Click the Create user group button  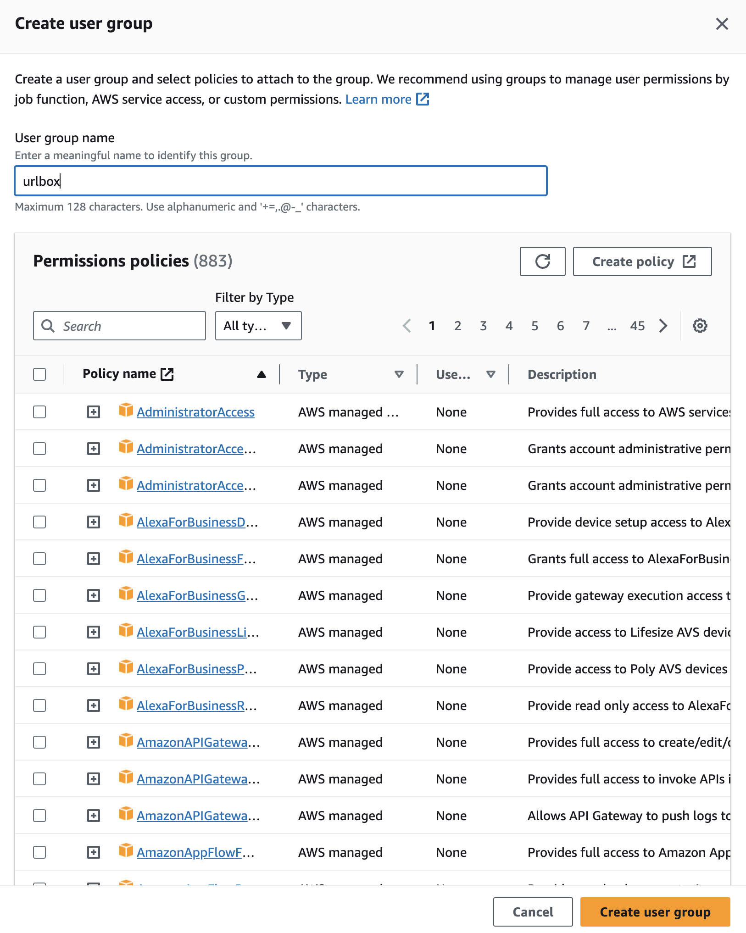(x=655, y=912)
